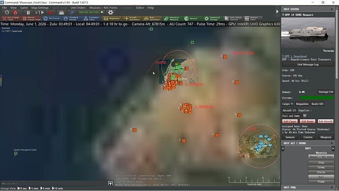The height and width of the screenshot is (191, 339).
Task: Select the Auto Engage Target tool
Action: [11, 18]
